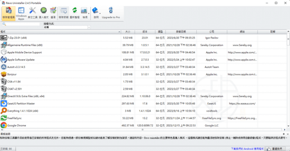The width and height of the screenshot is (290, 151).
Task: Open the 下載我們的 Android 應用程式 link
Action: [247, 149]
